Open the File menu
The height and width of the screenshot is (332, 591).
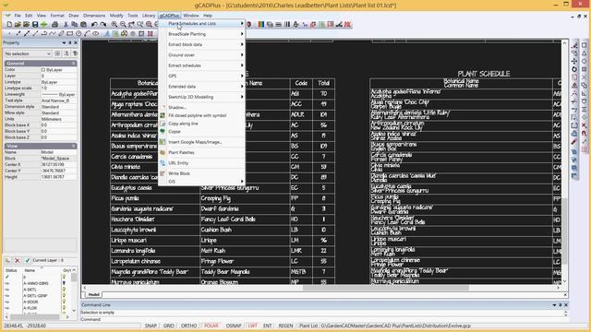[18, 16]
